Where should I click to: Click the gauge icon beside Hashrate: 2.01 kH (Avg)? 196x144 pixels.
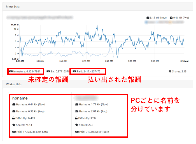click(77, 111)
